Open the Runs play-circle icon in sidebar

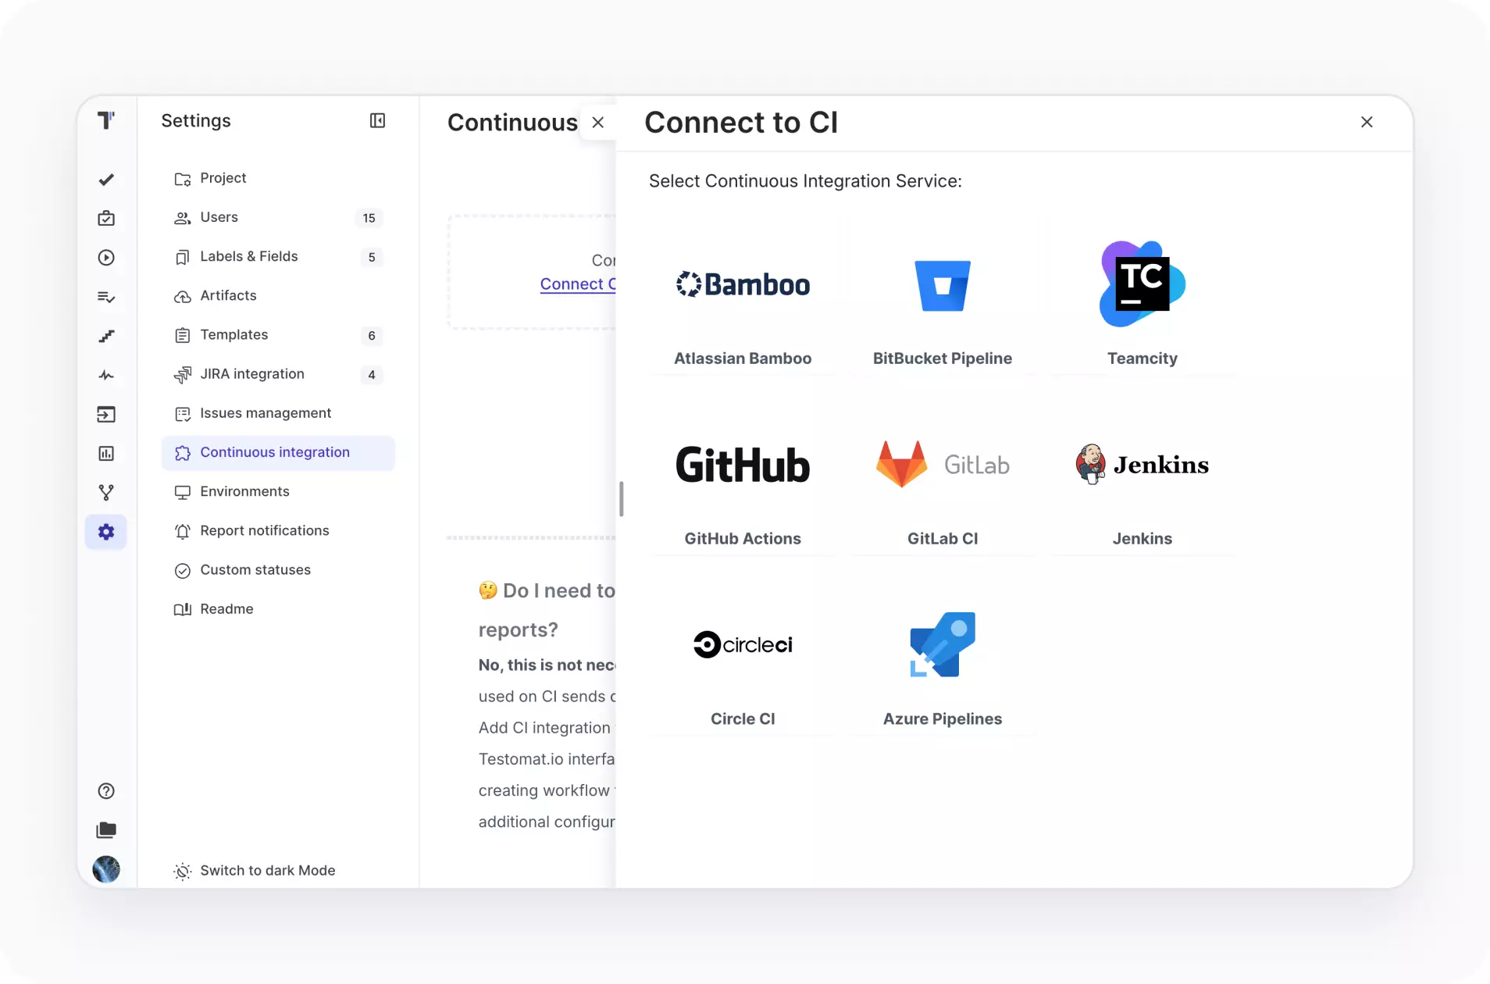106,258
